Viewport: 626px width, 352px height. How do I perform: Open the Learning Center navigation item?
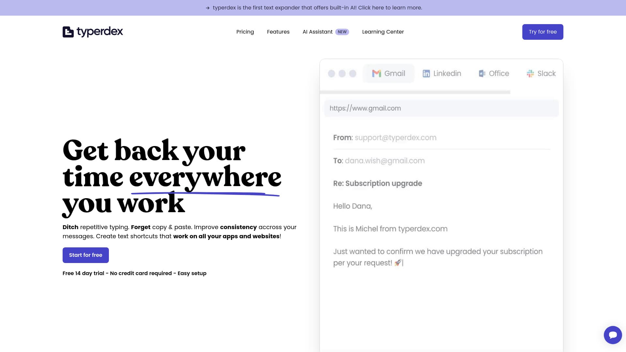click(x=383, y=32)
